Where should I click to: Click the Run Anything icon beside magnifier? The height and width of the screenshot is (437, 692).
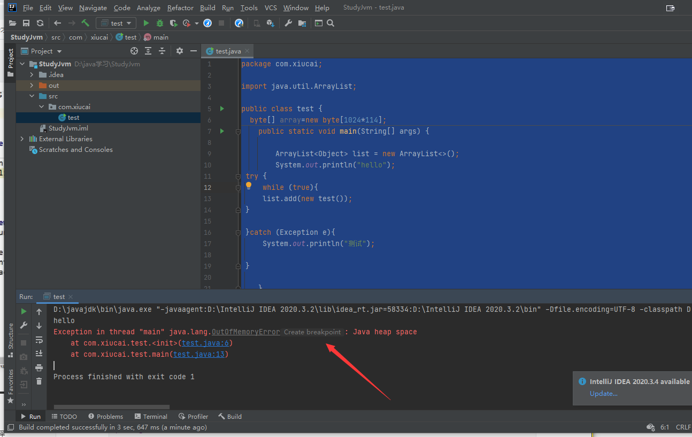319,23
